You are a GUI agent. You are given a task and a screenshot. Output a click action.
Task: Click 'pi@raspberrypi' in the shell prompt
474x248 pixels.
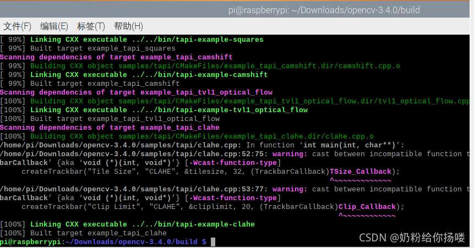pyautogui.click(x=30, y=242)
